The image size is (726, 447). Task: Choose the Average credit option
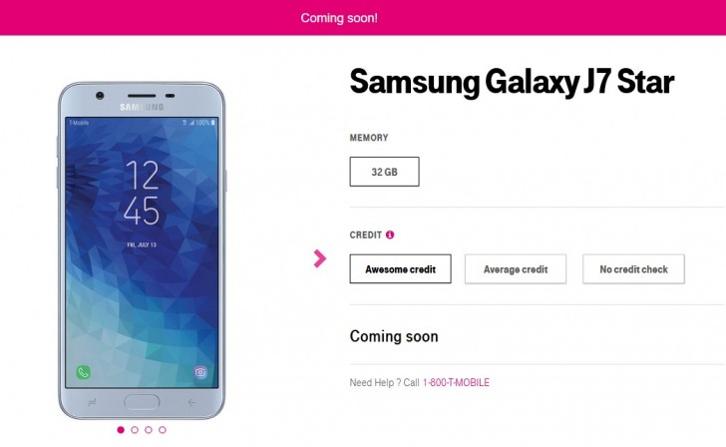point(516,268)
